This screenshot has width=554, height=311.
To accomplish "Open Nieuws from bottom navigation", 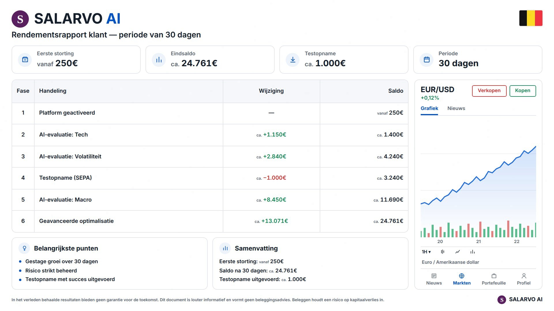I will [x=434, y=279].
